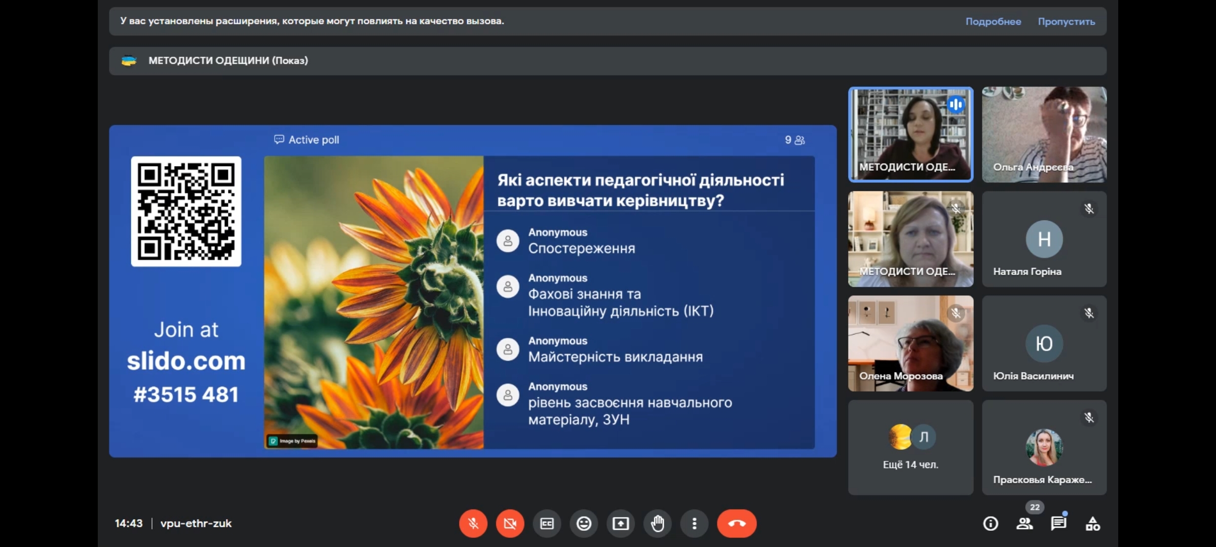Select the Ольга Андреєва video tile
The width and height of the screenshot is (1216, 547).
pos(1044,134)
